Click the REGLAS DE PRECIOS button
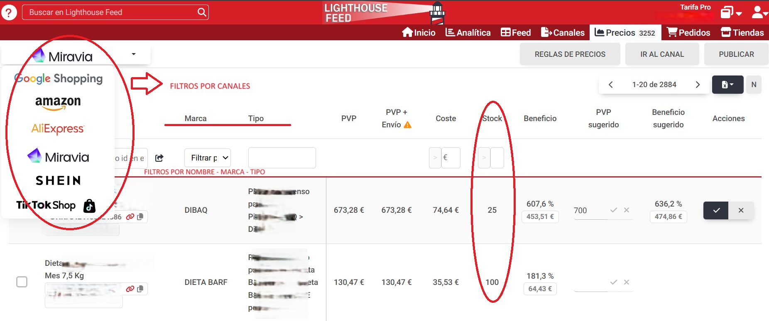769x321 pixels. (570, 54)
